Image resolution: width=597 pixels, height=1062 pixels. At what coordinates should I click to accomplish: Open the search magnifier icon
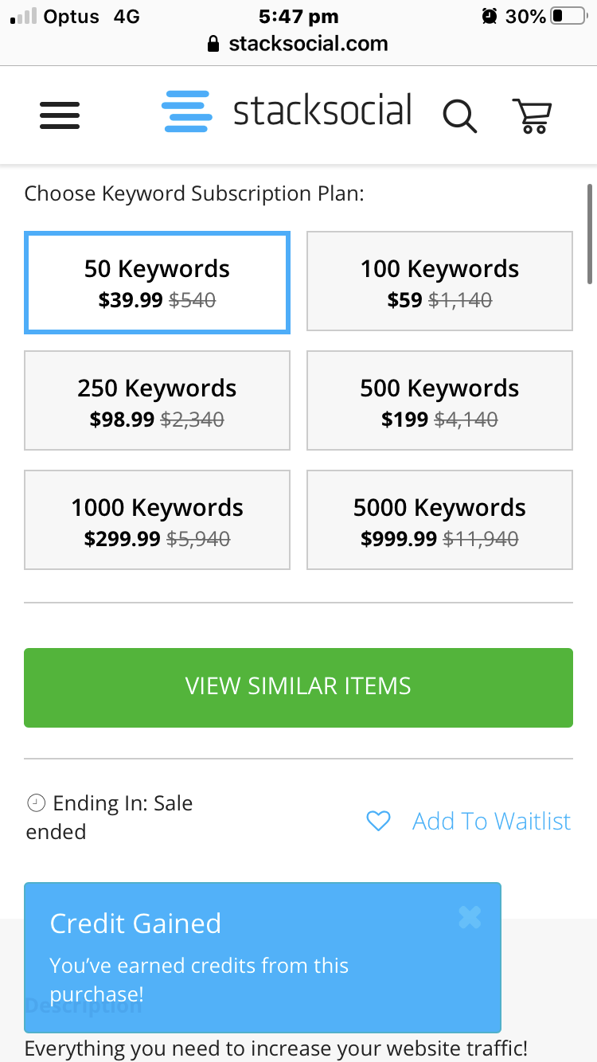tap(460, 116)
